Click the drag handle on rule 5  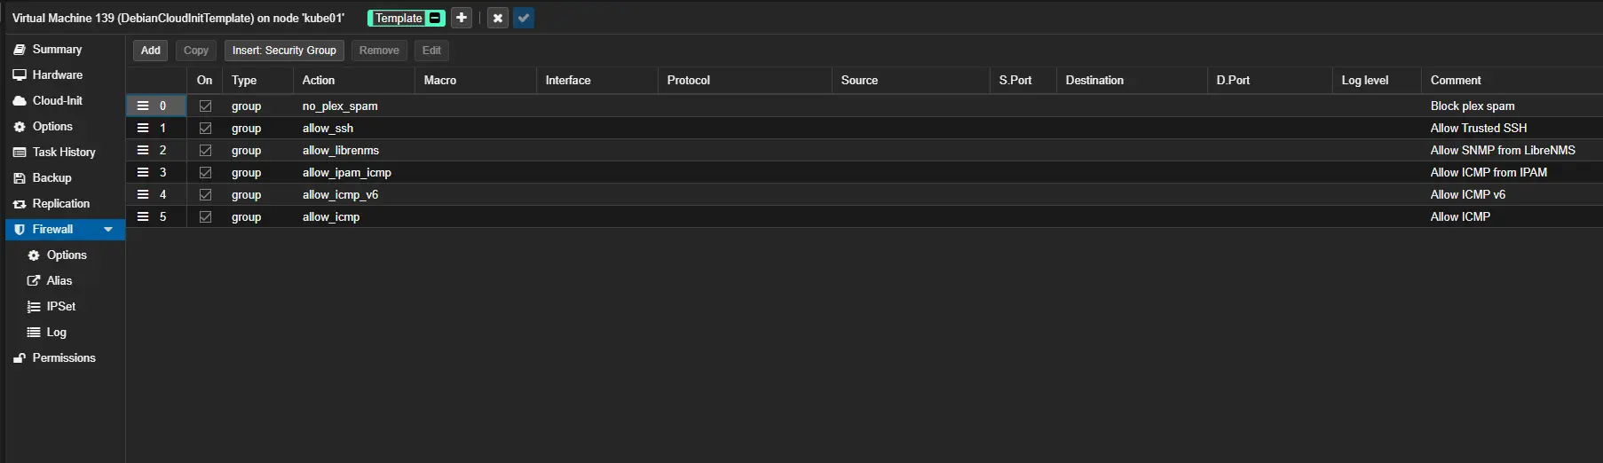[x=143, y=216]
